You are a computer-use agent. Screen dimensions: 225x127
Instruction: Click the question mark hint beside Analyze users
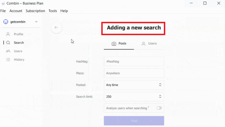148,107
